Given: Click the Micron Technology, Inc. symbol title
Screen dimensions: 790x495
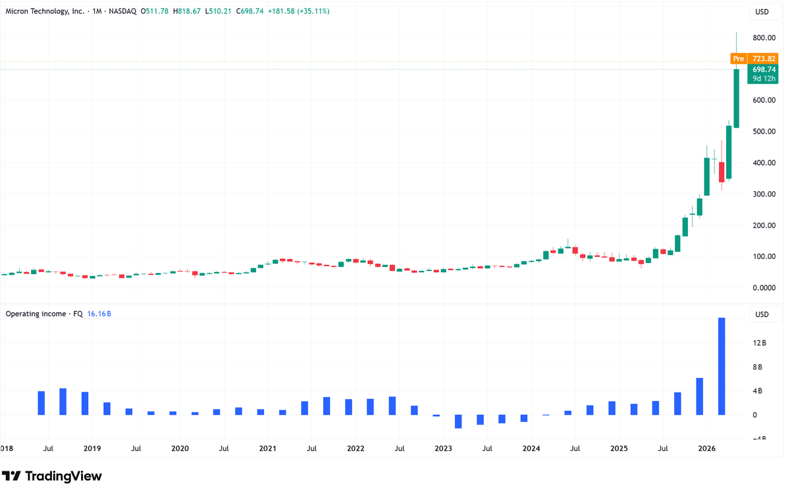Looking at the screenshot, I should pyautogui.click(x=44, y=12).
